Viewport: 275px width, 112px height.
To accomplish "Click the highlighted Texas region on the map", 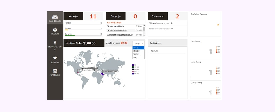I will pyautogui.click(x=78, y=72).
